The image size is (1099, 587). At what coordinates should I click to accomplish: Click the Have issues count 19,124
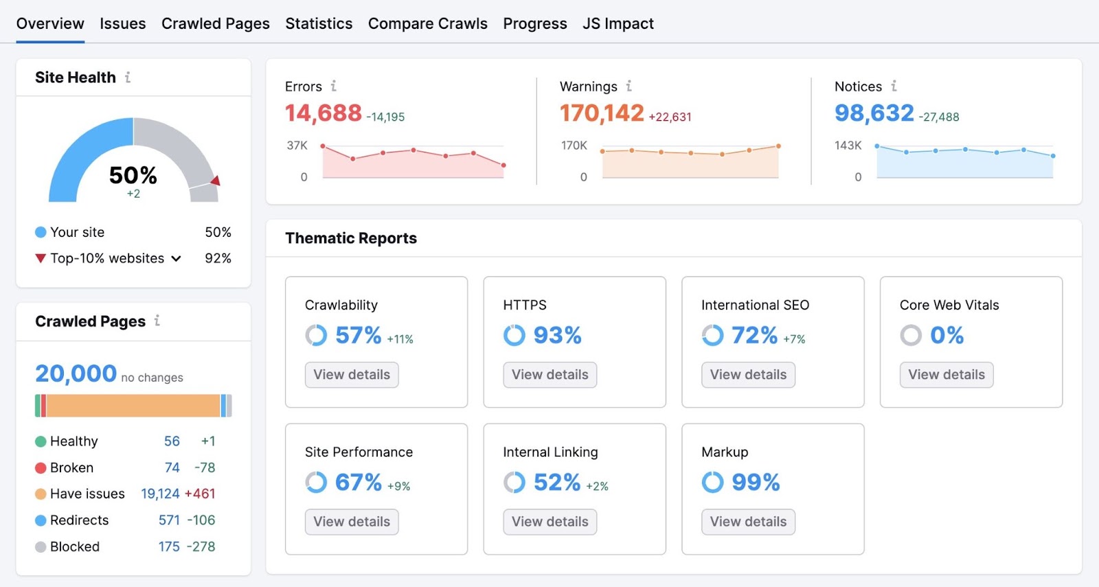coord(160,494)
